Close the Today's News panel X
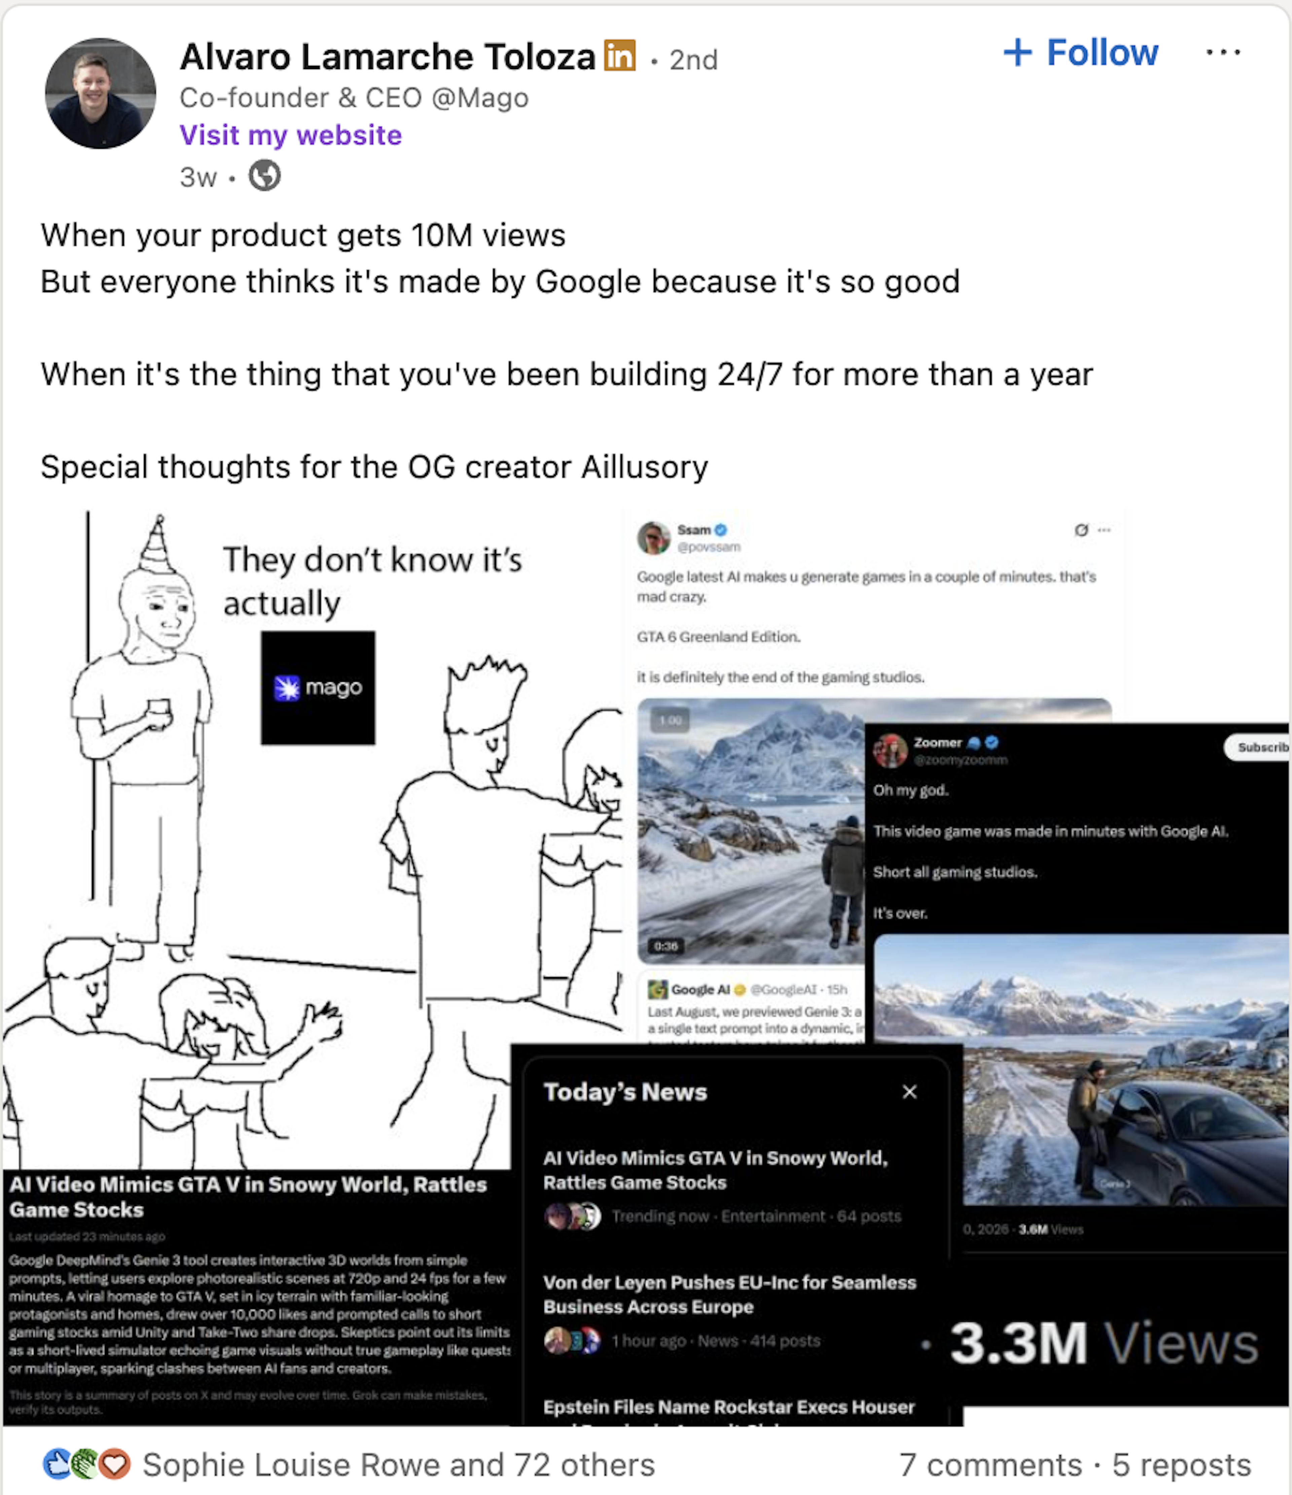This screenshot has height=1495, width=1292. [x=910, y=1092]
